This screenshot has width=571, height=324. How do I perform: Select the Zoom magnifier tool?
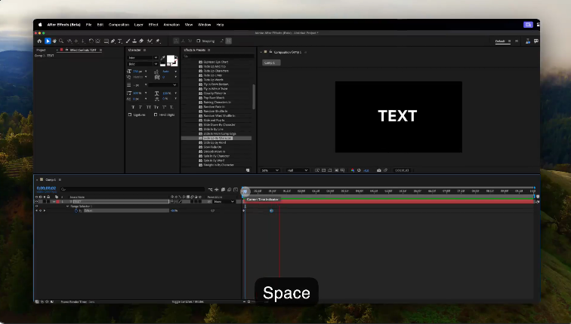(61, 41)
